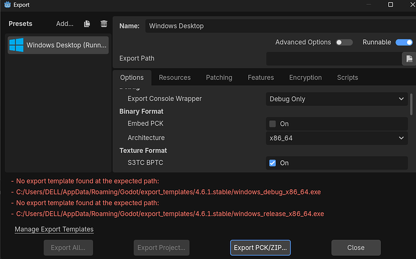Click the windows_release_x86_64.exe error path
This screenshot has height=259, width=416.
click(170, 214)
